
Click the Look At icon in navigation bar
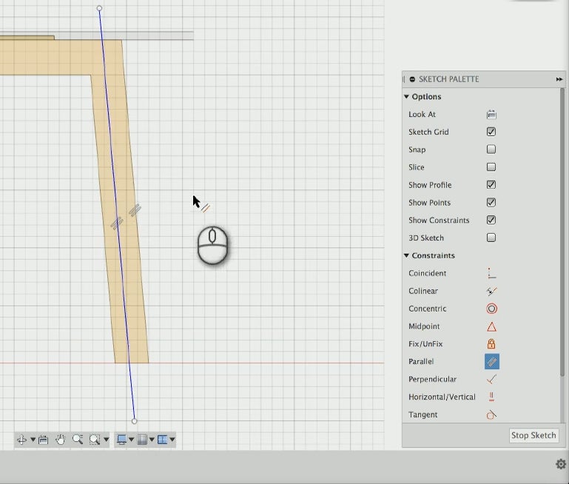pos(43,440)
